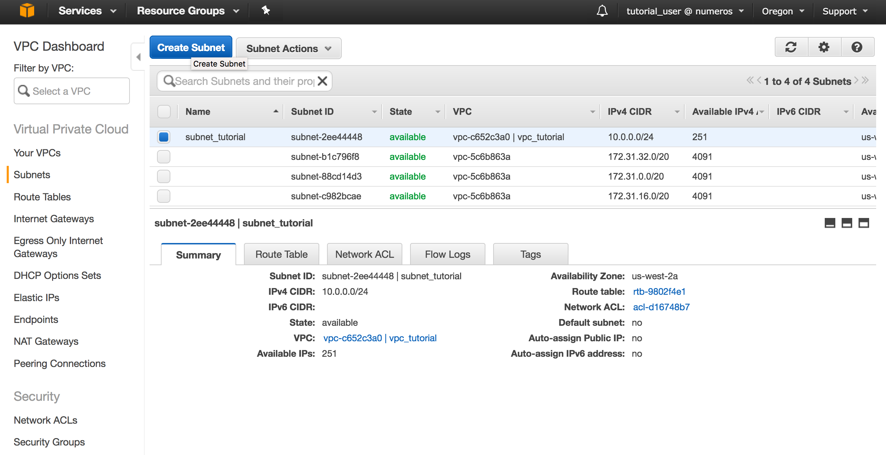Image resolution: width=886 pixels, height=455 pixels.
Task: Open DHCP Options Sets in sidebar
Action: (x=57, y=275)
